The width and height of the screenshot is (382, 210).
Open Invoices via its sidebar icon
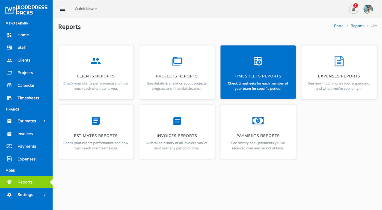pos(10,134)
